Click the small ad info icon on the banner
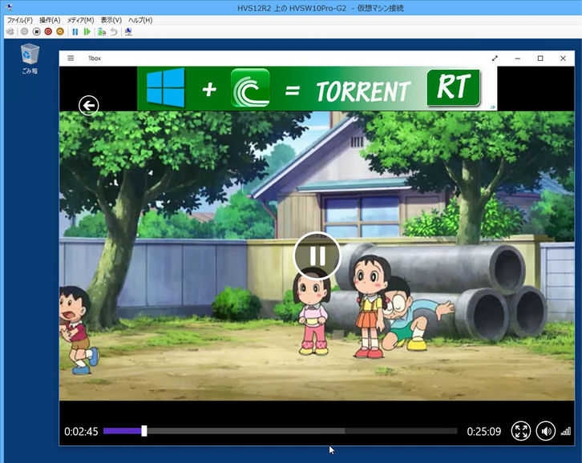The image size is (582, 463). [492, 107]
